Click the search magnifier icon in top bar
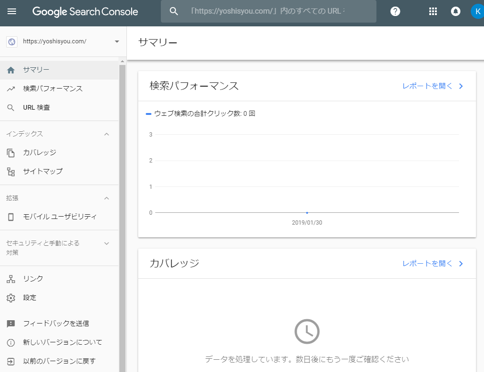 pyautogui.click(x=174, y=11)
